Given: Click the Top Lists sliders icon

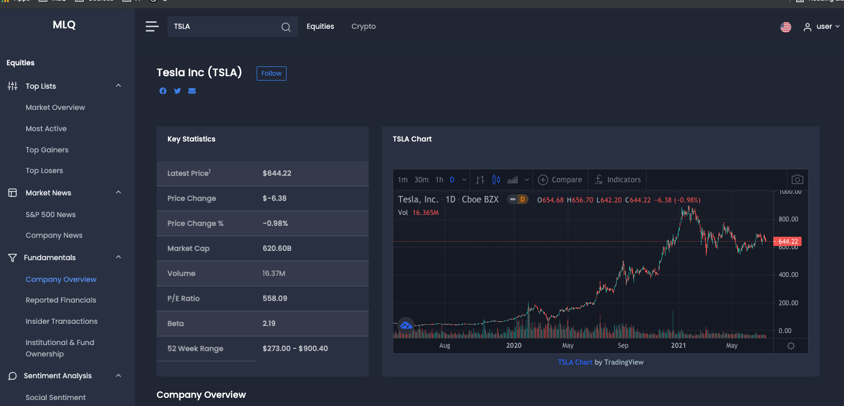Looking at the screenshot, I should pos(13,86).
